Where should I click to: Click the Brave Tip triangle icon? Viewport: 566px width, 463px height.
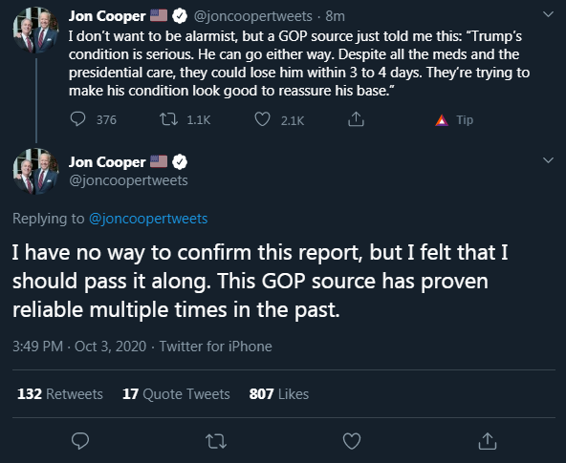click(x=442, y=120)
